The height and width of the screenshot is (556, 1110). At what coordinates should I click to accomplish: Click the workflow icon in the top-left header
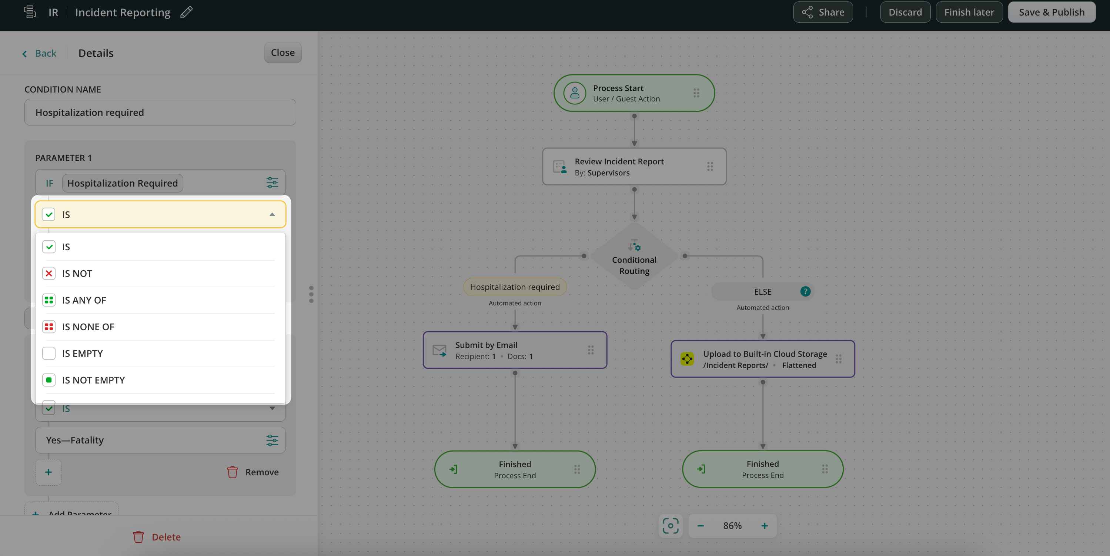tap(30, 12)
